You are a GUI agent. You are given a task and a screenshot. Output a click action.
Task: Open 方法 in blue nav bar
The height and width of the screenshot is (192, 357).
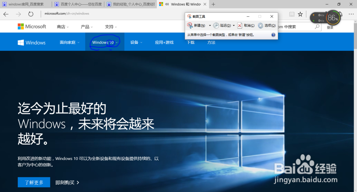click(211, 42)
